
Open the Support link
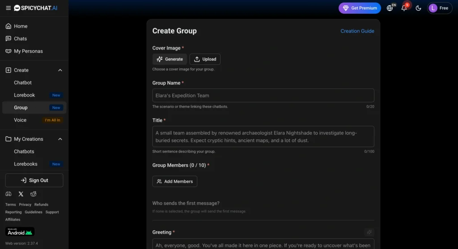coord(52,212)
